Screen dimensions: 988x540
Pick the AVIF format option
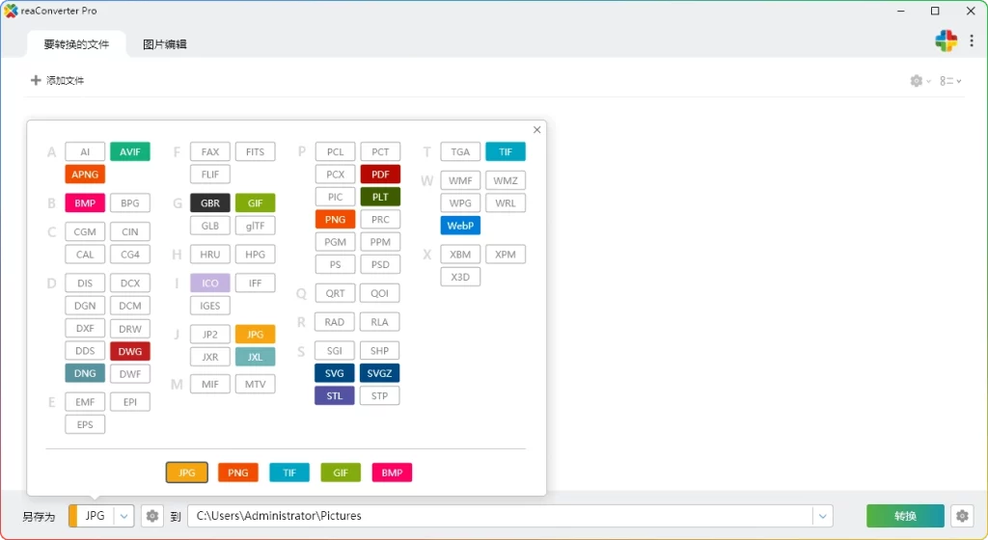[130, 151]
